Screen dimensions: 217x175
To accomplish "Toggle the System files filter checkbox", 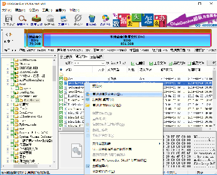I will pos(170,63).
